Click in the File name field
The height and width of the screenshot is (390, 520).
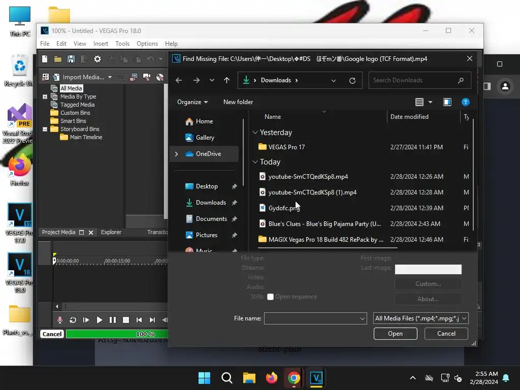point(315,318)
